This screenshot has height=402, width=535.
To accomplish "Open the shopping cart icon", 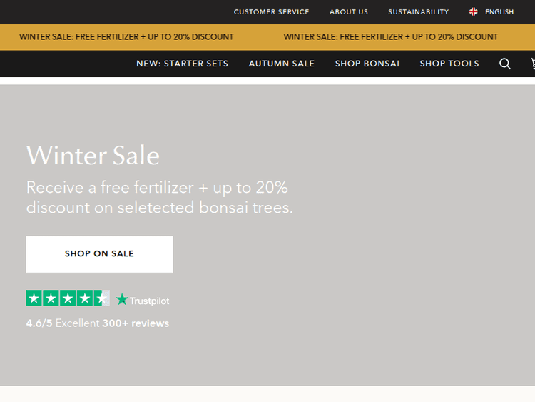I will pyautogui.click(x=533, y=64).
